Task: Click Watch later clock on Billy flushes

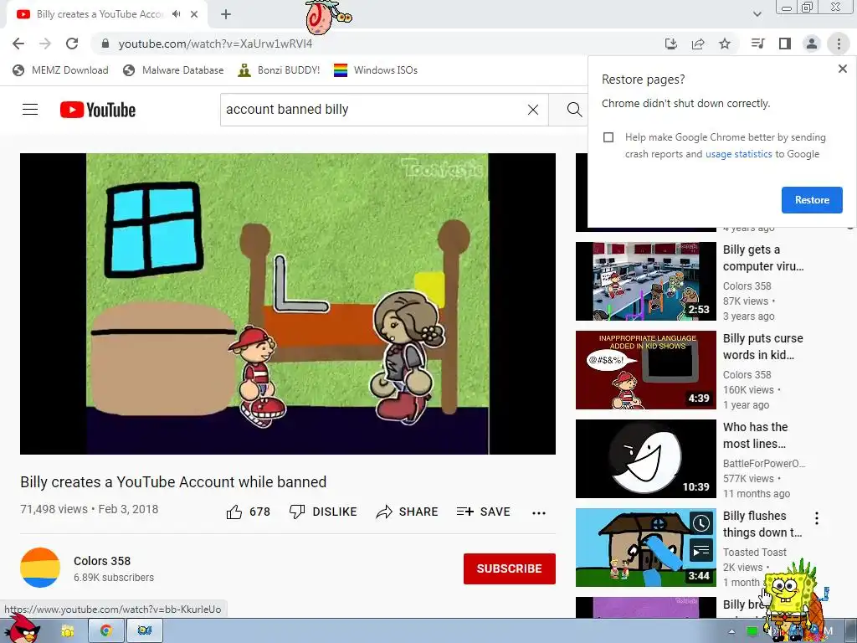Action: tap(701, 523)
